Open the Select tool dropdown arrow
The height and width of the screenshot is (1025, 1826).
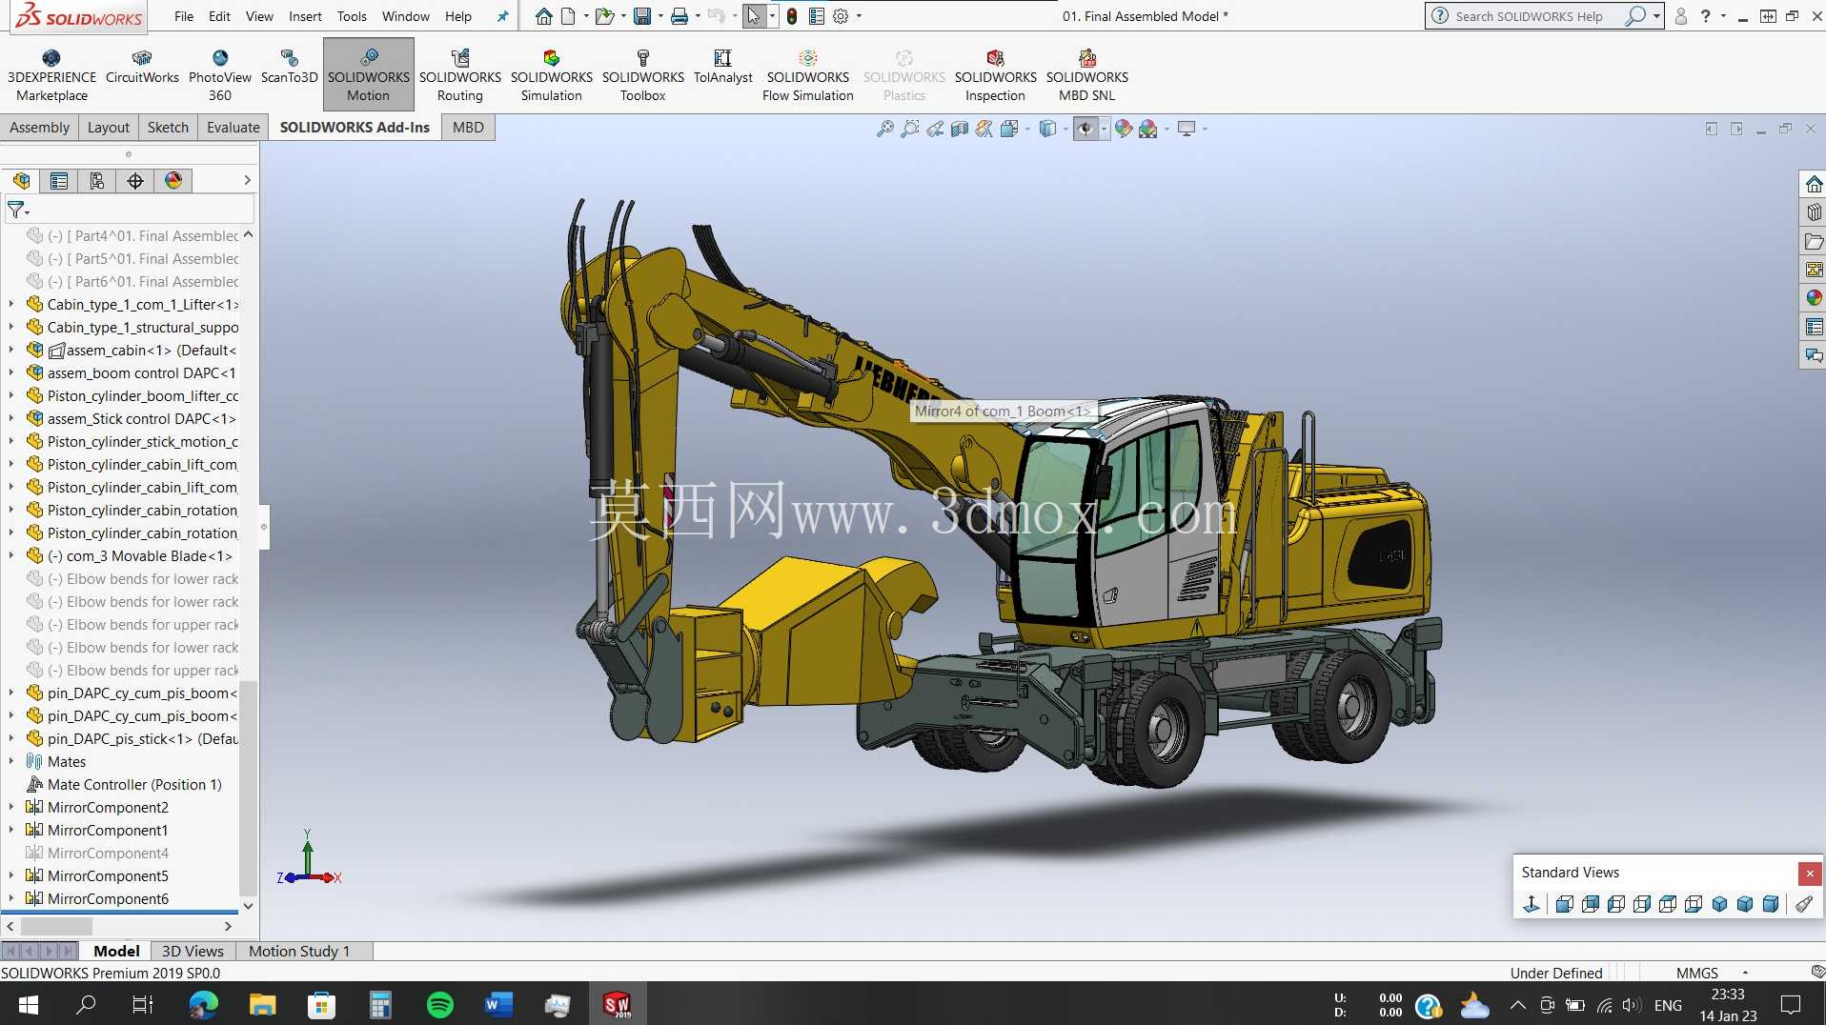772,16
